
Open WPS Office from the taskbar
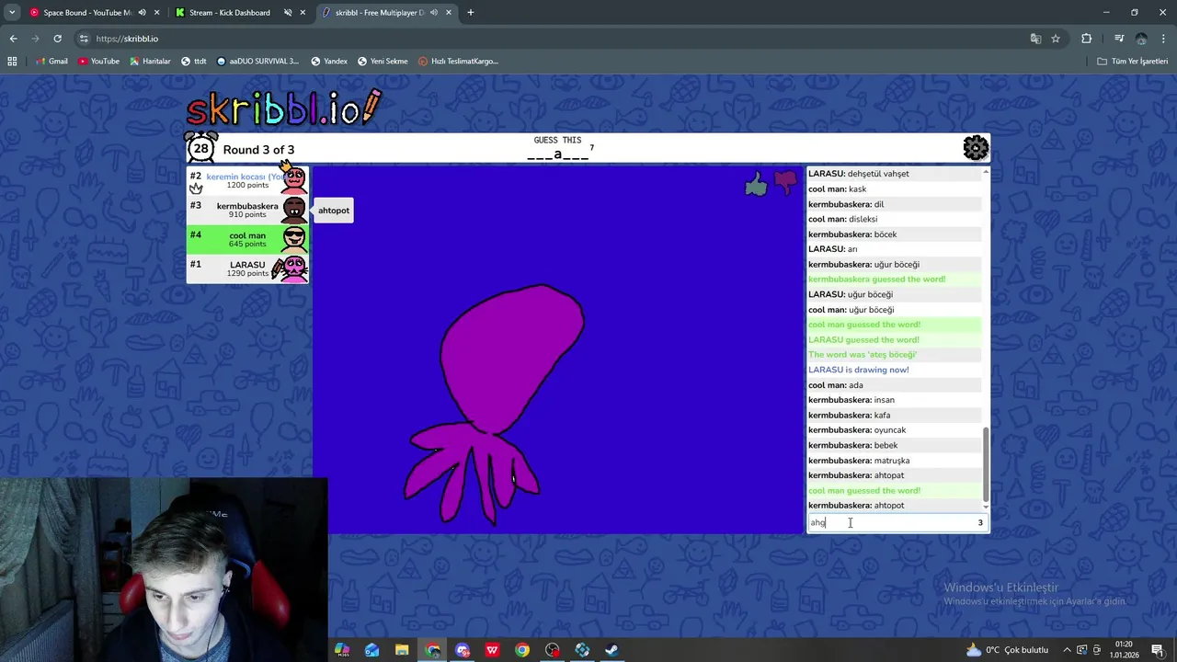pyautogui.click(x=492, y=650)
